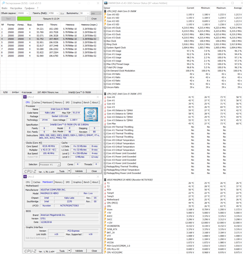The width and height of the screenshot is (243, 254).
Task: Click upper CPU-Z window title icon
Action: [25, 97]
